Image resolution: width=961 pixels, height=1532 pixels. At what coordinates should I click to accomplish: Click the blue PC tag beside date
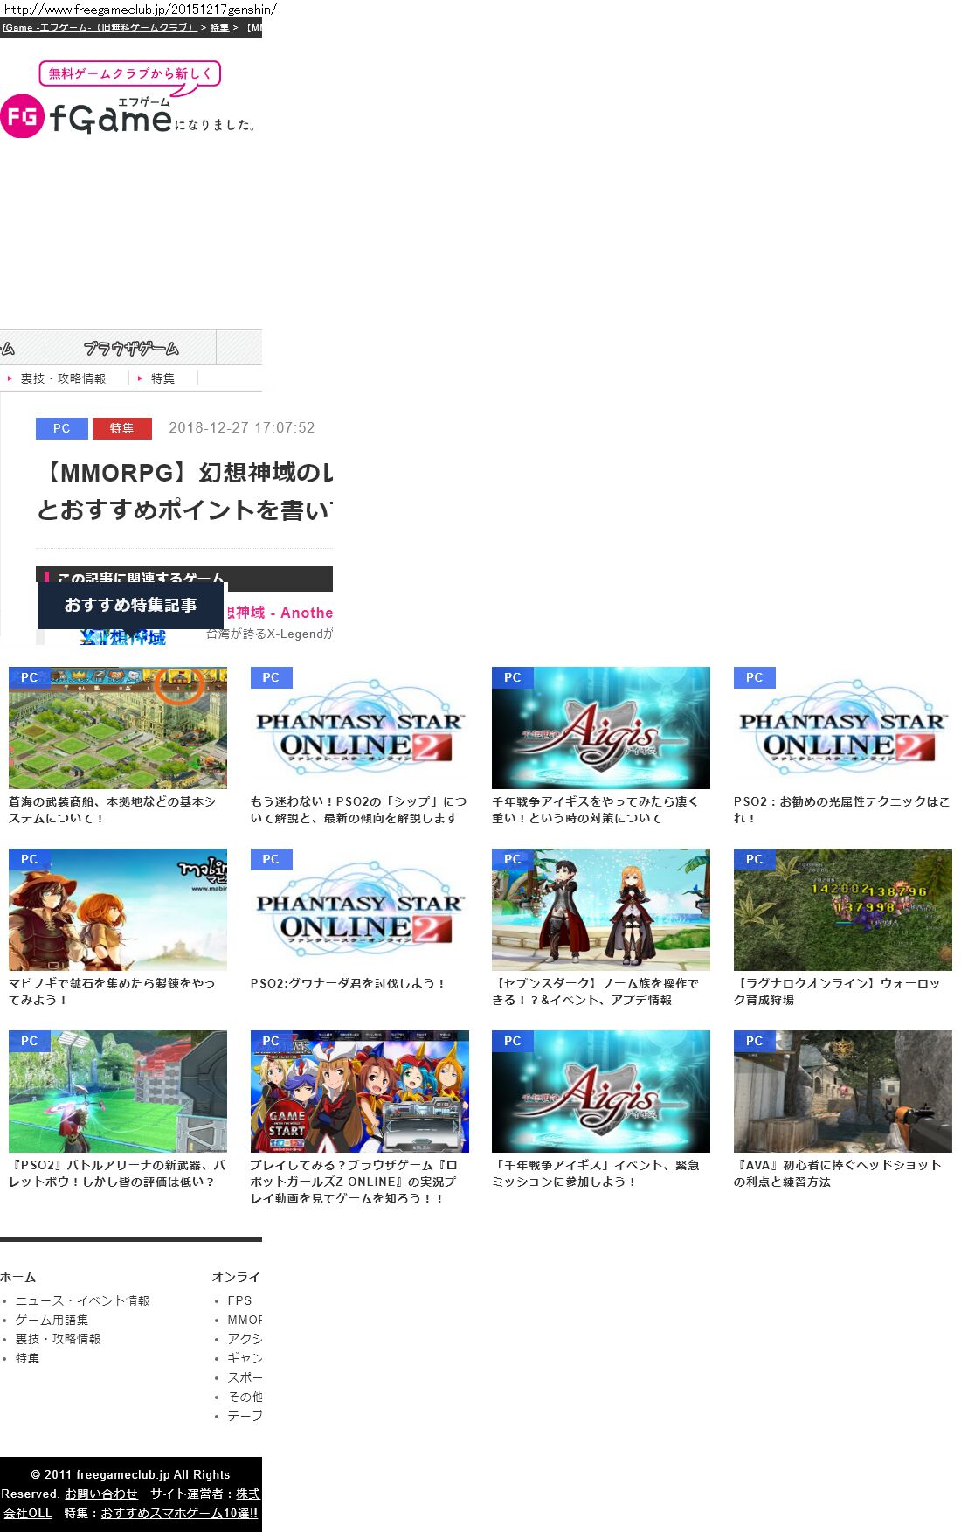tap(61, 428)
